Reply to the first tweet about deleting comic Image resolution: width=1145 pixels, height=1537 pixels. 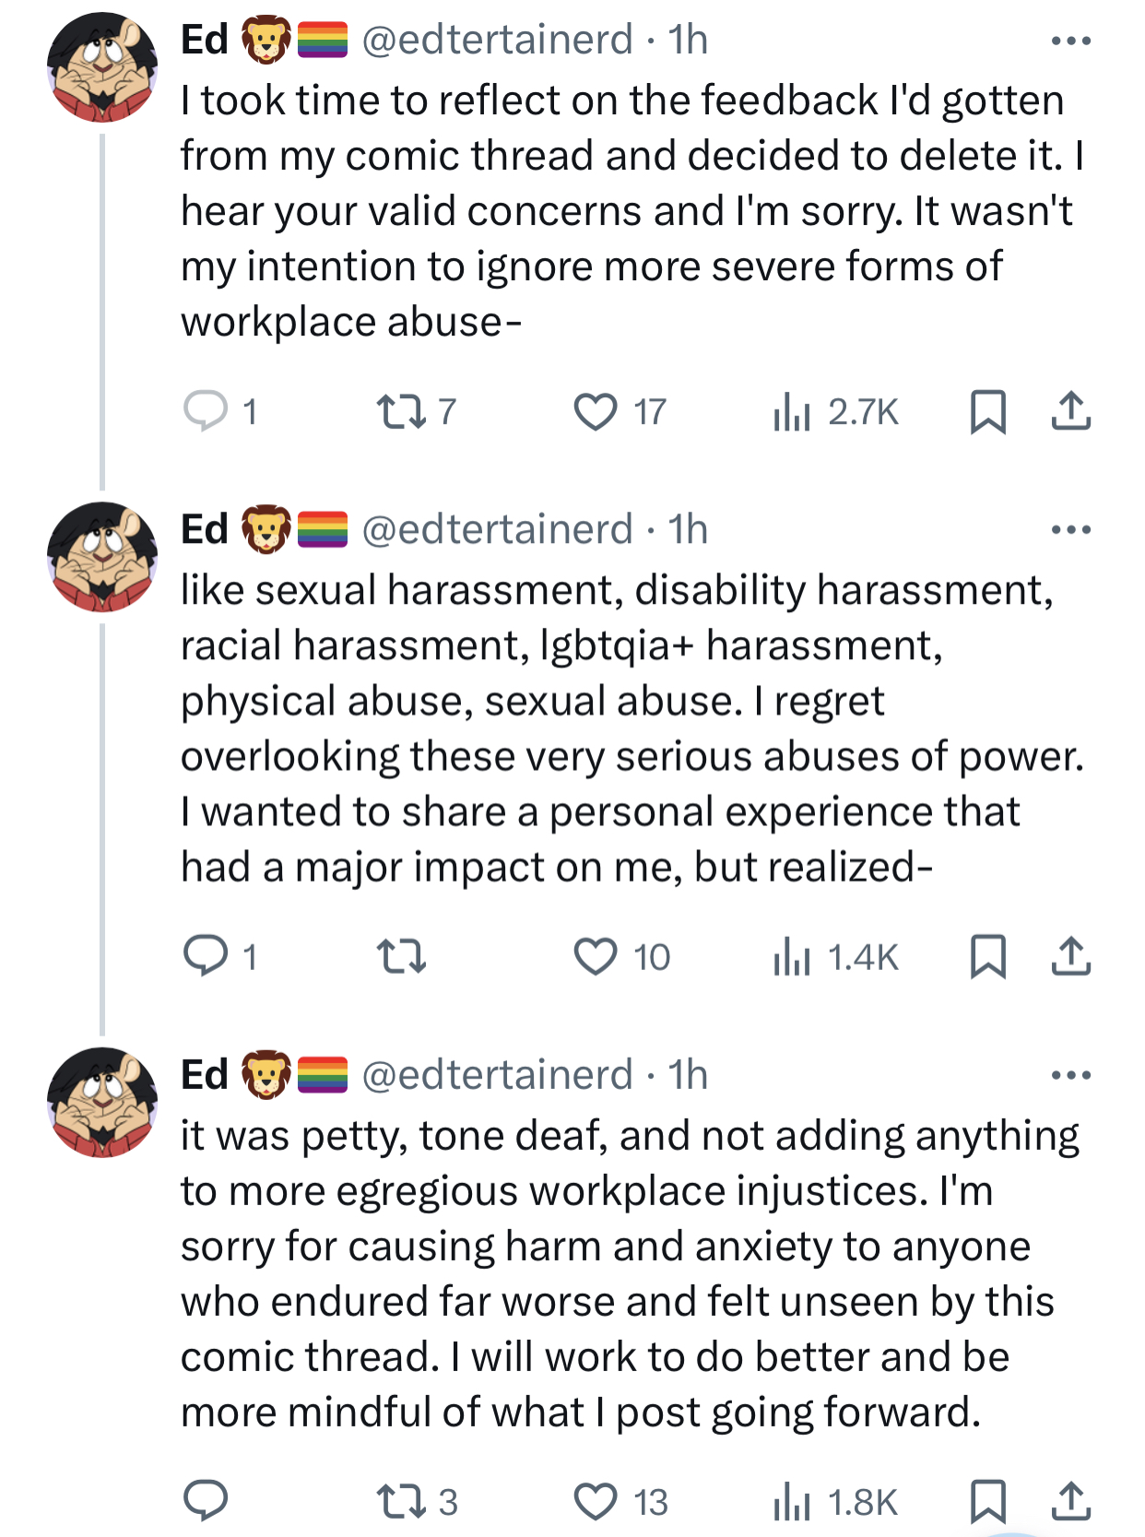tap(206, 411)
